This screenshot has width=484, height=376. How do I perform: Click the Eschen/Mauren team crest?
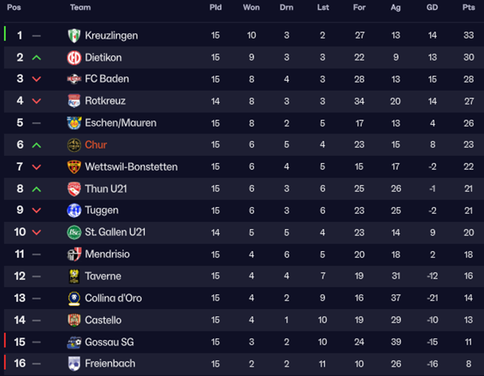(x=74, y=123)
